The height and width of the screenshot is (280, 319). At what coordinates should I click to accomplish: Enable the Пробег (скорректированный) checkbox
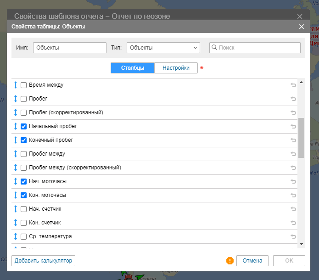24,112
